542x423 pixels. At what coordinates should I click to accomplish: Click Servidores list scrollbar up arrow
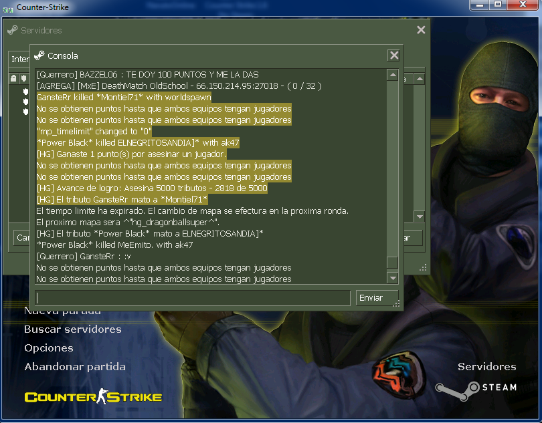(x=420, y=79)
